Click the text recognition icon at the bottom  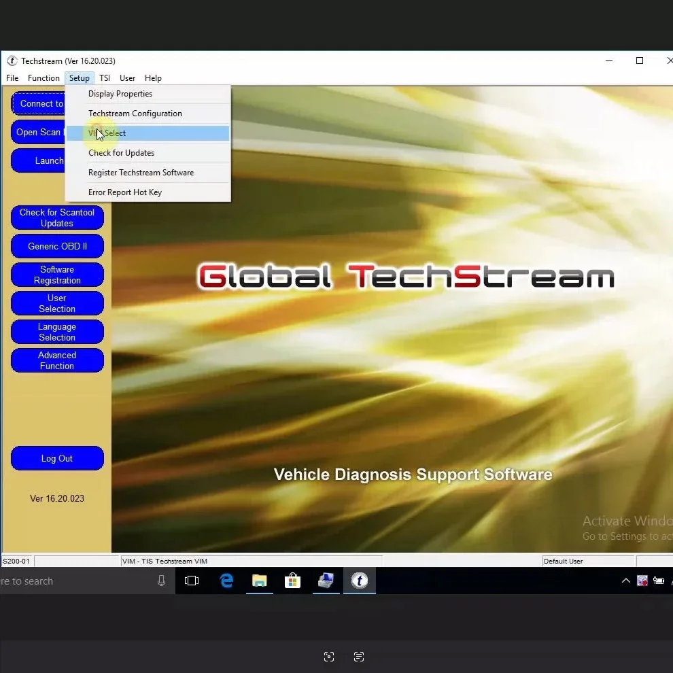point(359,657)
